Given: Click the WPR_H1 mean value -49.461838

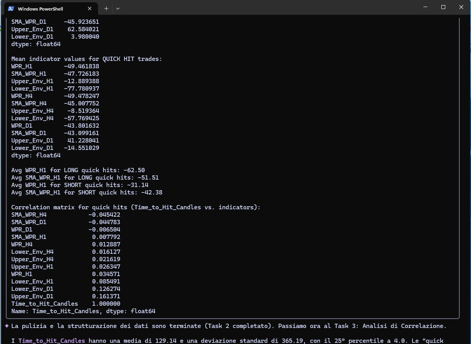Looking at the screenshot, I should point(82,66).
